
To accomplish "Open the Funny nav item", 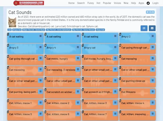I will pos(91,3).
